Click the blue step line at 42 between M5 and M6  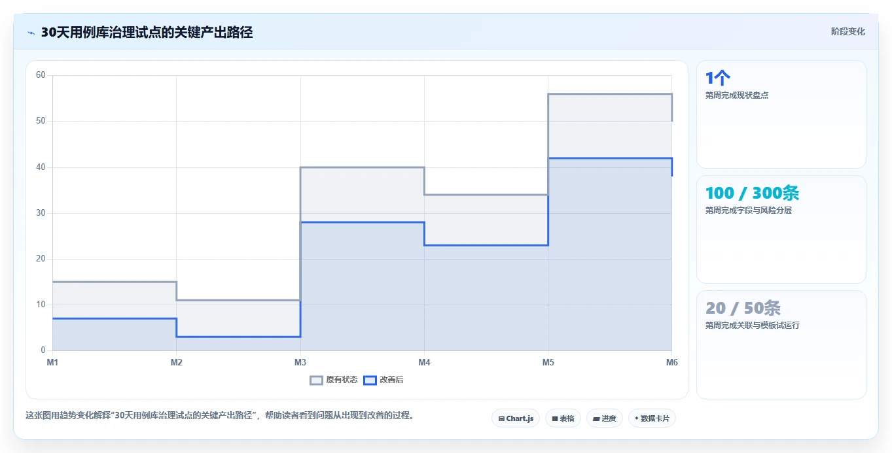pos(610,158)
